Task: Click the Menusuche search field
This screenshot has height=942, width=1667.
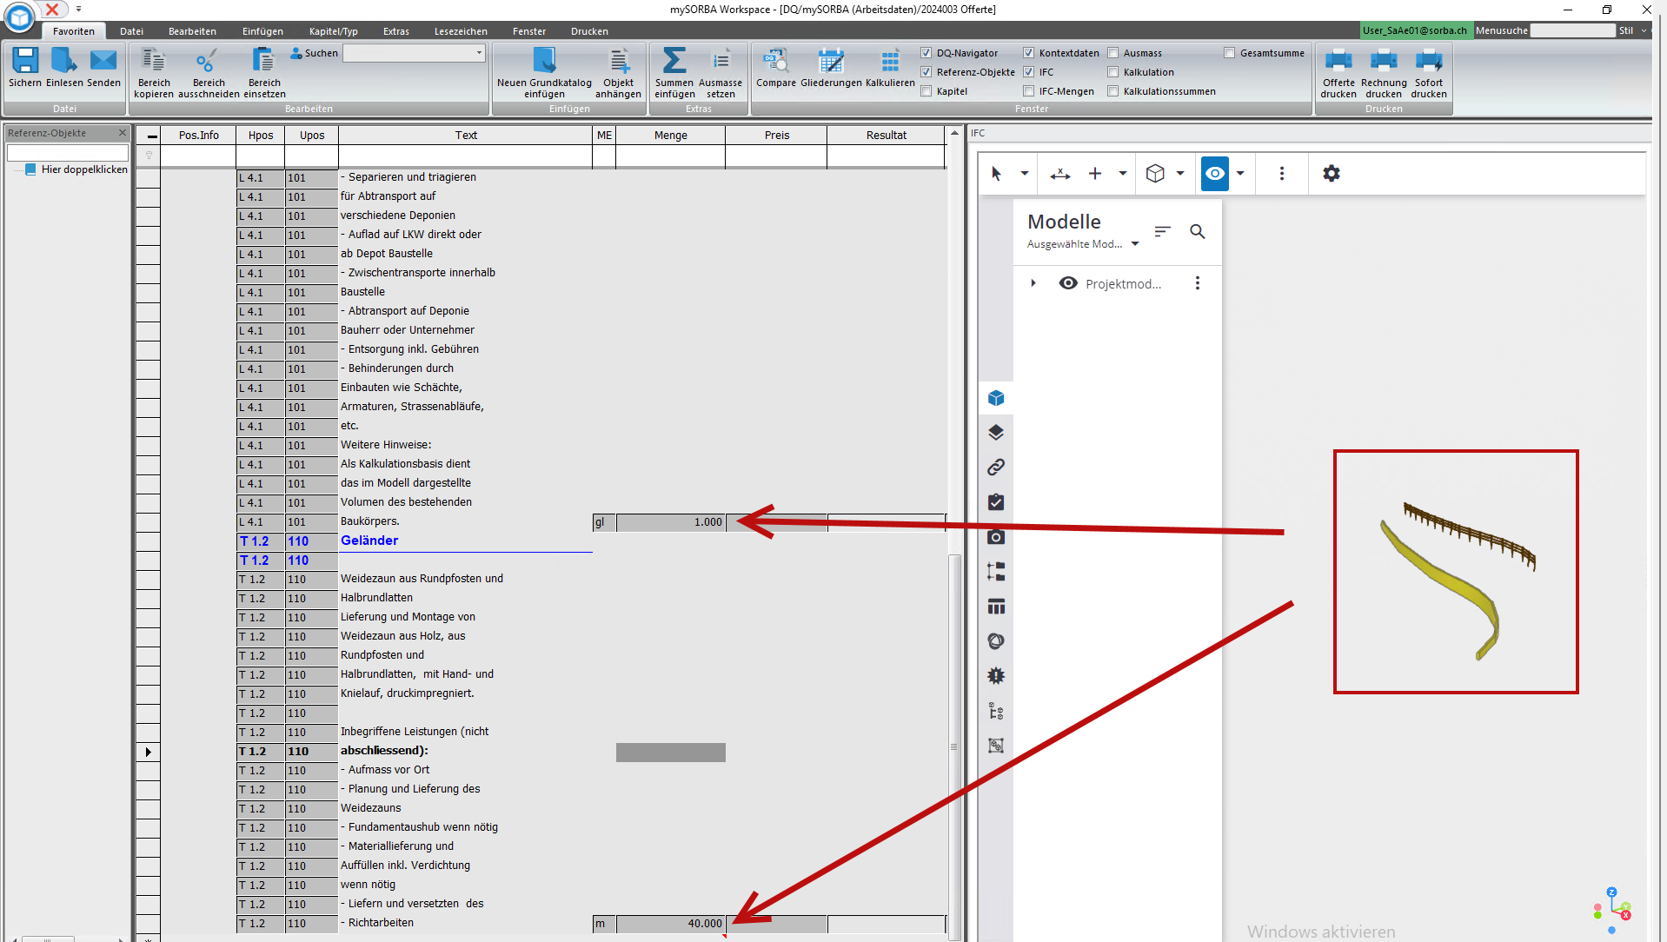Action: click(x=1572, y=30)
